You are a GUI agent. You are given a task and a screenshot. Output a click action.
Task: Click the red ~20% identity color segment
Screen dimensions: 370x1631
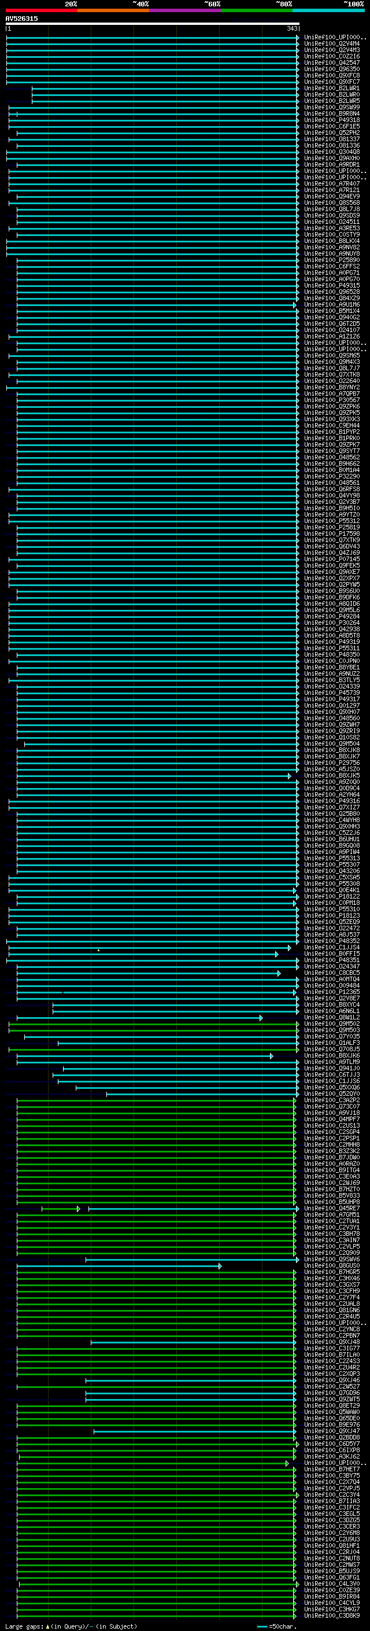(42, 10)
